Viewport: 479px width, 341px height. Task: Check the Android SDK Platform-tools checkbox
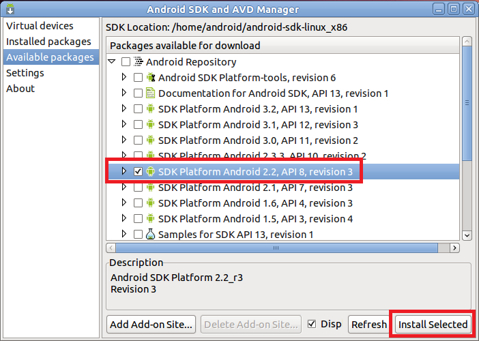(138, 77)
